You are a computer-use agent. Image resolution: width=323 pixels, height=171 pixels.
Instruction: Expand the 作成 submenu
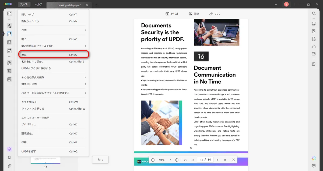click(53, 30)
